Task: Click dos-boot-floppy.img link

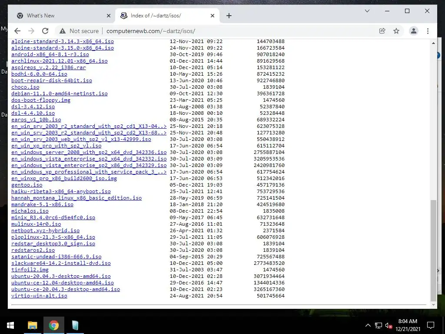Action: 41,100
